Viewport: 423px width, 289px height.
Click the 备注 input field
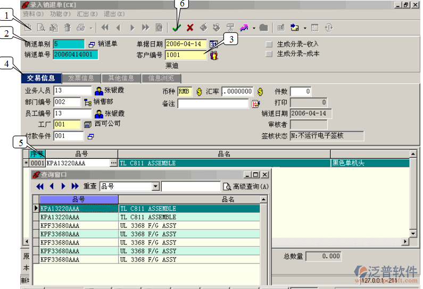coord(213,104)
